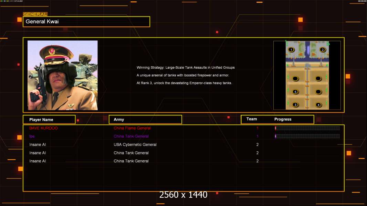Click the General Kwai portrait image
The height and width of the screenshot is (206, 367).
(63, 75)
